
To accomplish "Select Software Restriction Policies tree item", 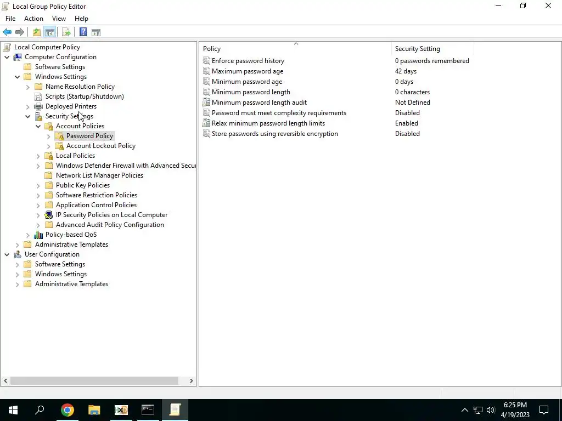I will point(97,195).
